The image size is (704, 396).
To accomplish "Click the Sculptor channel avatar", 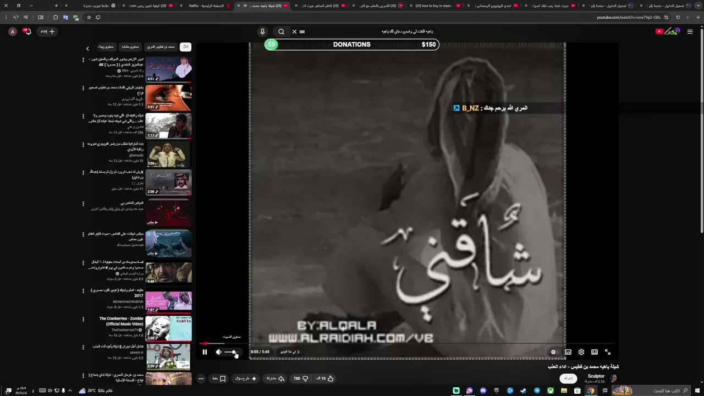I will coord(613,378).
